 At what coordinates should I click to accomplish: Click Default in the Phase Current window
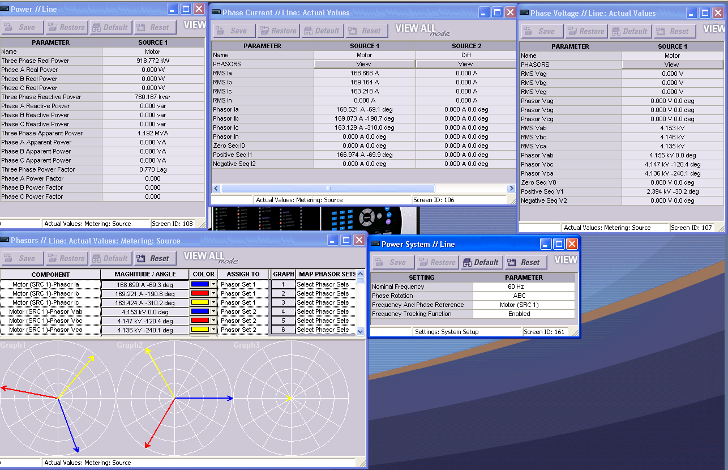[x=322, y=31]
